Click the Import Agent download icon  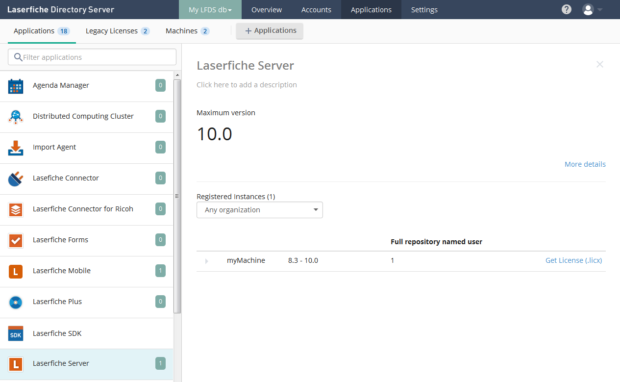16,148
